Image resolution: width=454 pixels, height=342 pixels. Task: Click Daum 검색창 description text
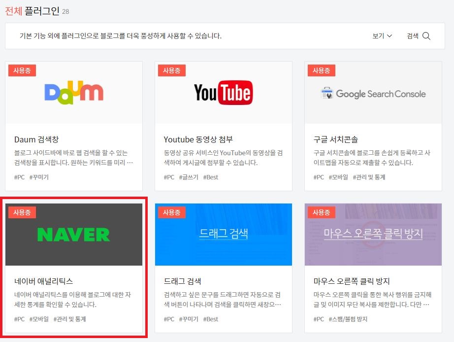(73, 158)
